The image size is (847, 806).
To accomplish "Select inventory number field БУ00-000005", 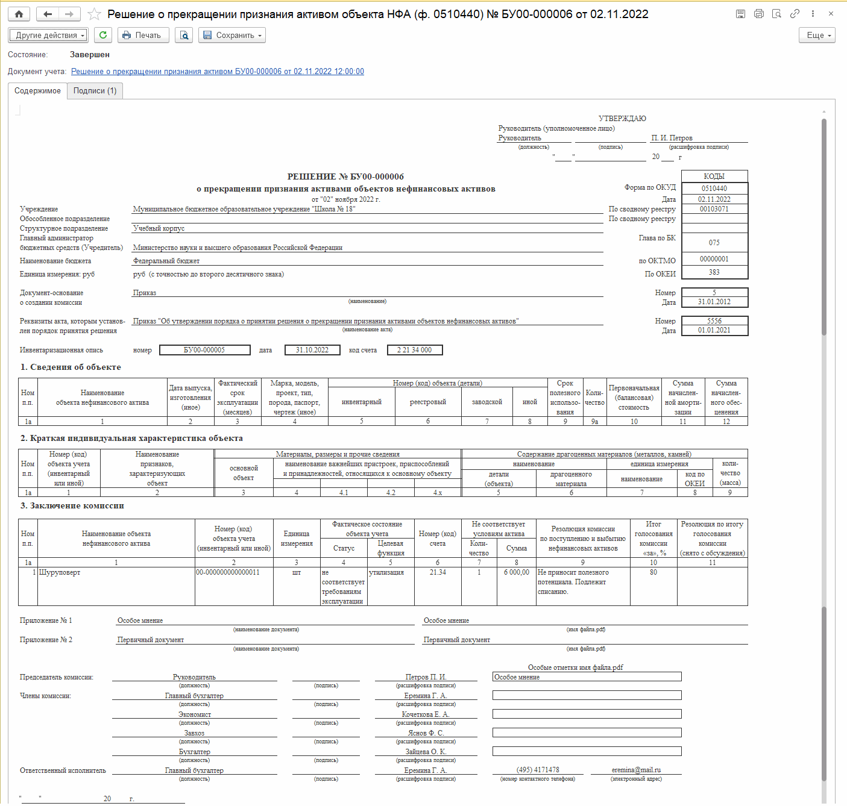I will pyautogui.click(x=205, y=350).
